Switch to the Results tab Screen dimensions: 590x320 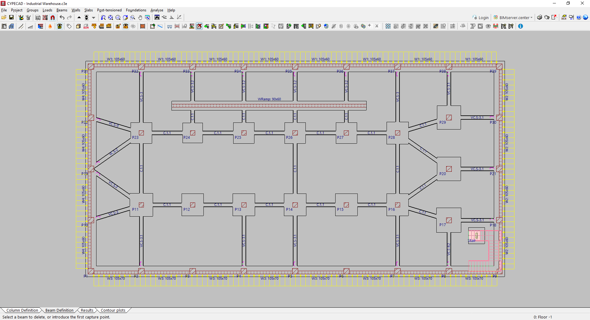[x=87, y=310]
